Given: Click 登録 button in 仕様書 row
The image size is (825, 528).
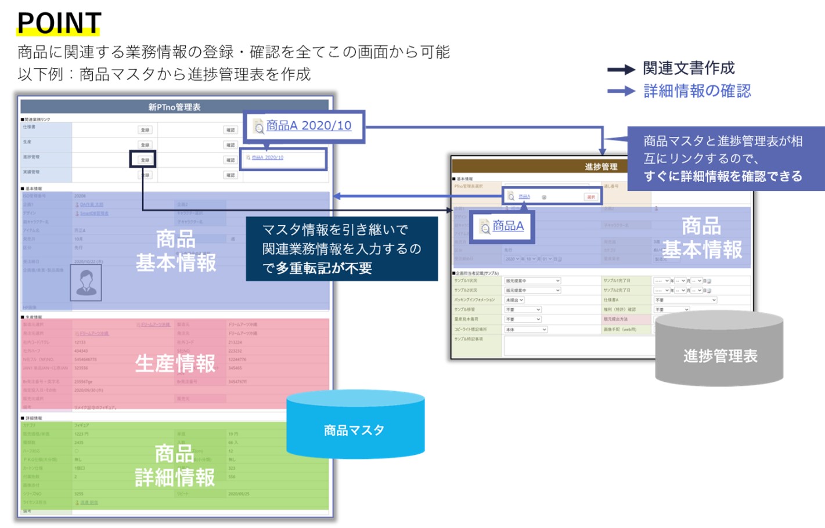Looking at the screenshot, I should pos(145,130).
